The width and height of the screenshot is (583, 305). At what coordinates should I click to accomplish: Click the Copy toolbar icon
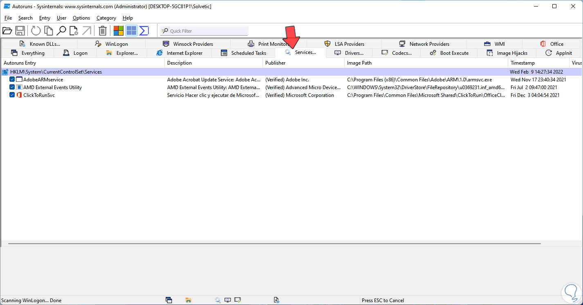[49, 31]
